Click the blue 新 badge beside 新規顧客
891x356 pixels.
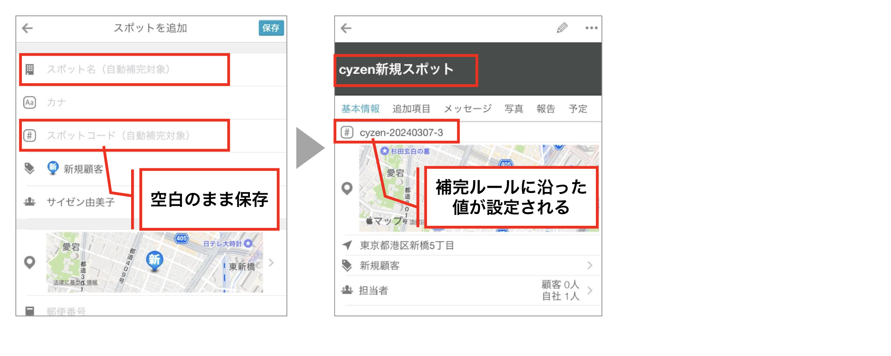pyautogui.click(x=53, y=167)
